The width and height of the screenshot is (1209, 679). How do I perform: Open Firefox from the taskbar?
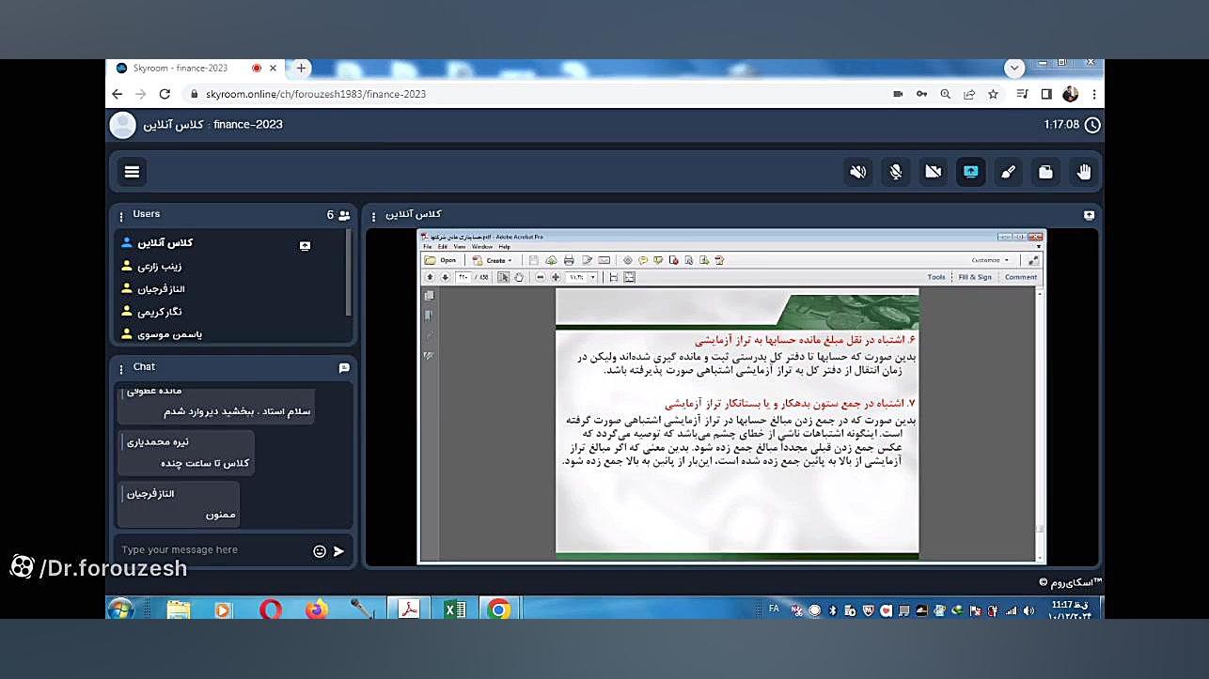tap(317, 610)
